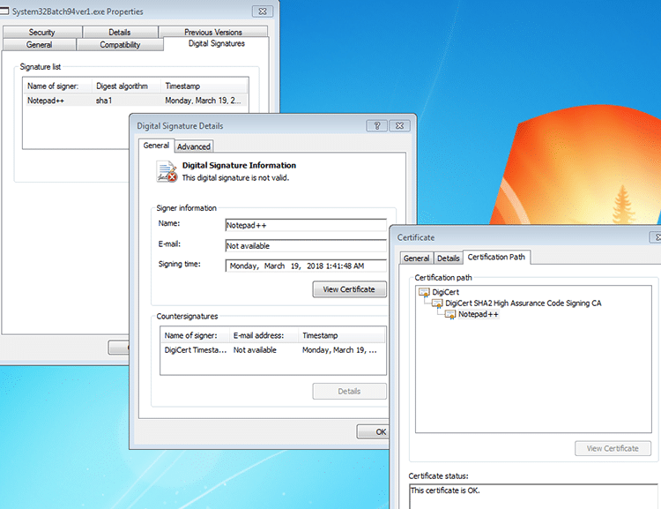Screen dimensions: 661x509
Task: Click Monday, March 19 timestamp in Signature list
Action: 204,101
